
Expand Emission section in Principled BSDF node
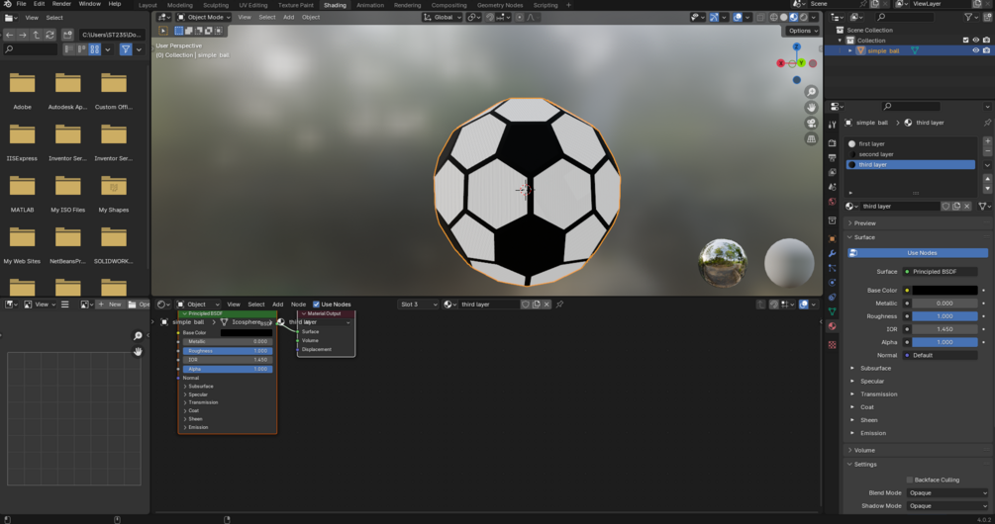coord(196,427)
